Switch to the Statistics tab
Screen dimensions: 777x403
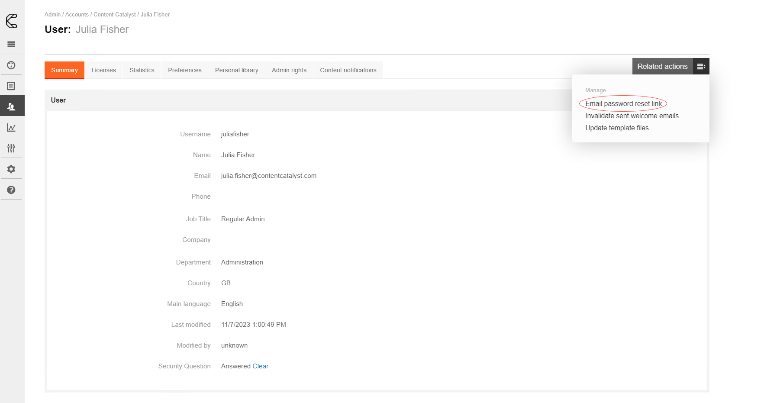click(142, 70)
